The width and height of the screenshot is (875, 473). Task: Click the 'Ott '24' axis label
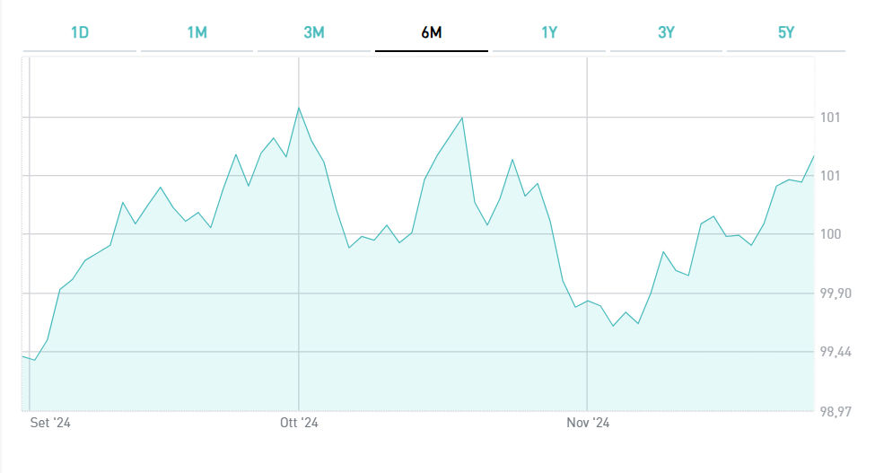(299, 423)
